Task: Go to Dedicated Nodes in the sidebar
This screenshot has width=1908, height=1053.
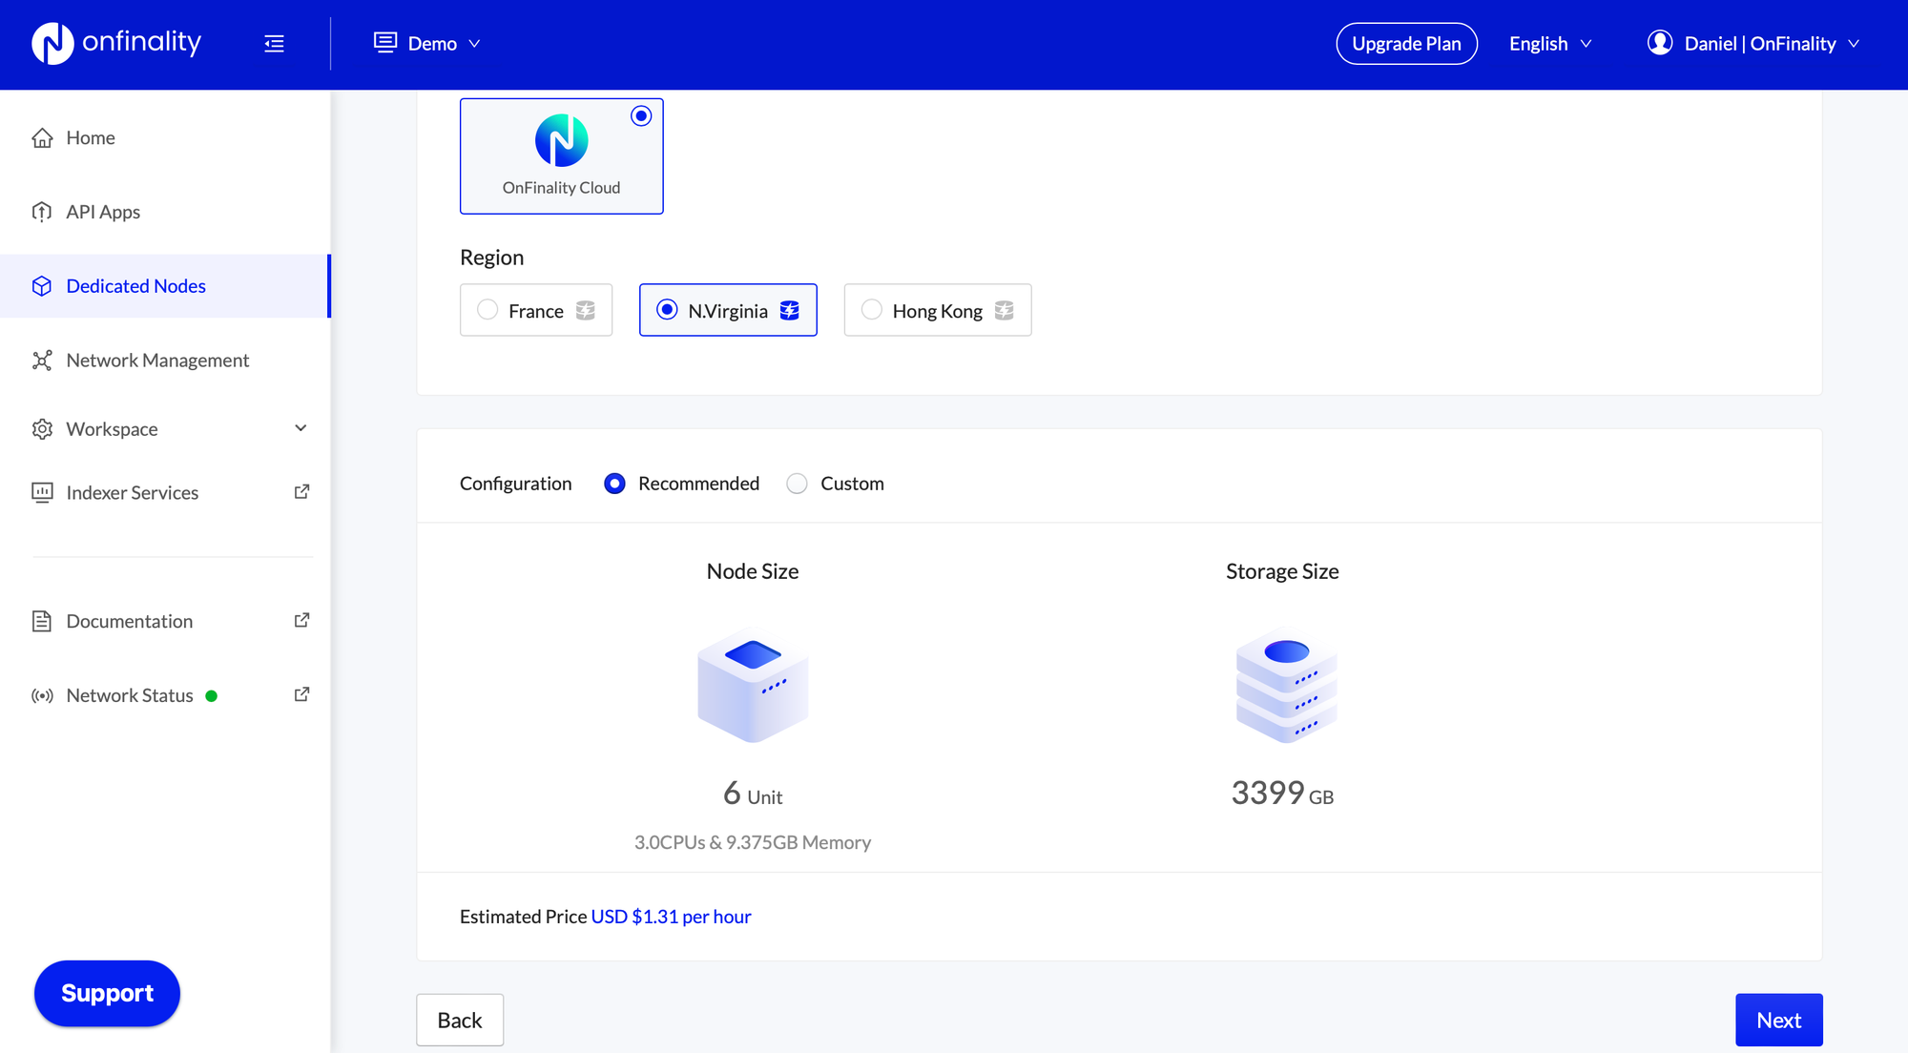Action: coord(135,285)
